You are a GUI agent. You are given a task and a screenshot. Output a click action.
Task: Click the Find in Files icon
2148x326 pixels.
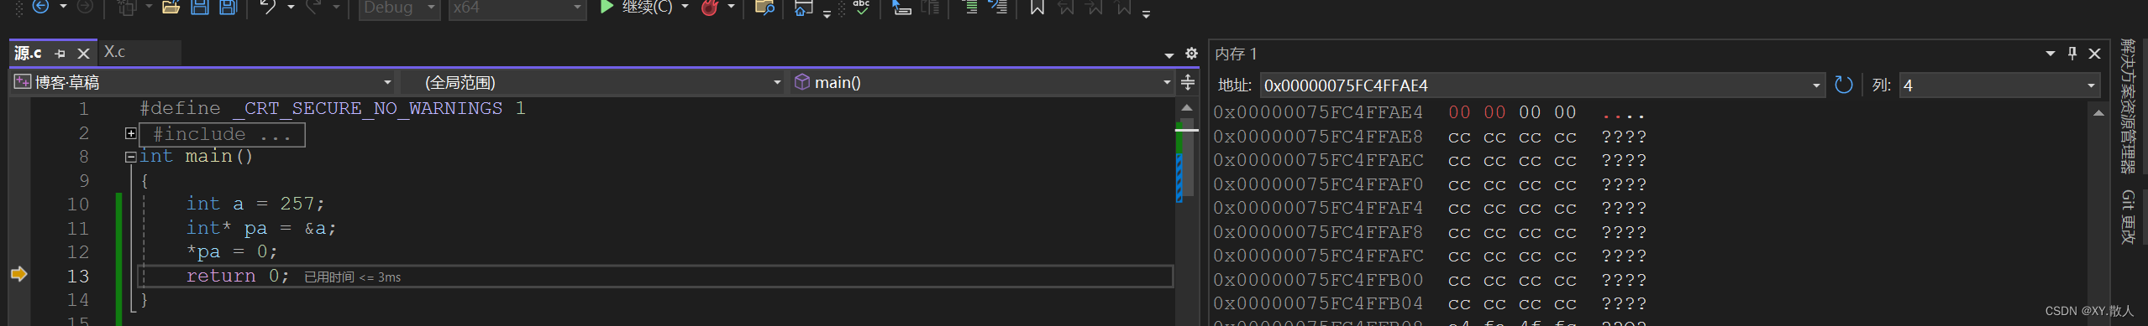coord(764,8)
